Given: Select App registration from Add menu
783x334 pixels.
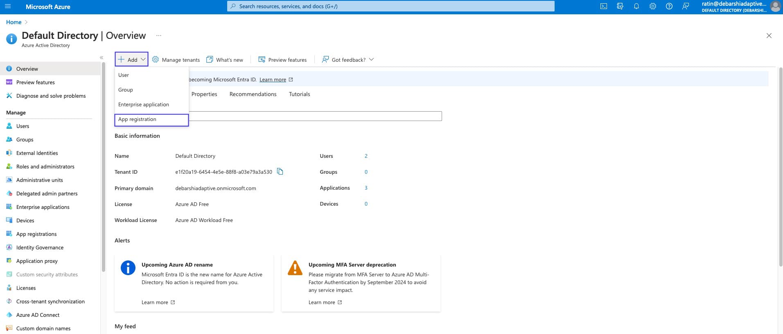Looking at the screenshot, I should 151,119.
